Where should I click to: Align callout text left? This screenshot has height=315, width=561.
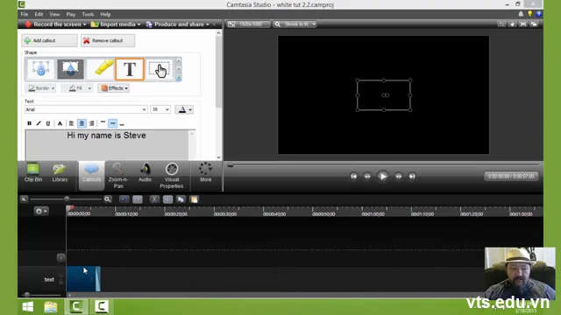tap(72, 123)
